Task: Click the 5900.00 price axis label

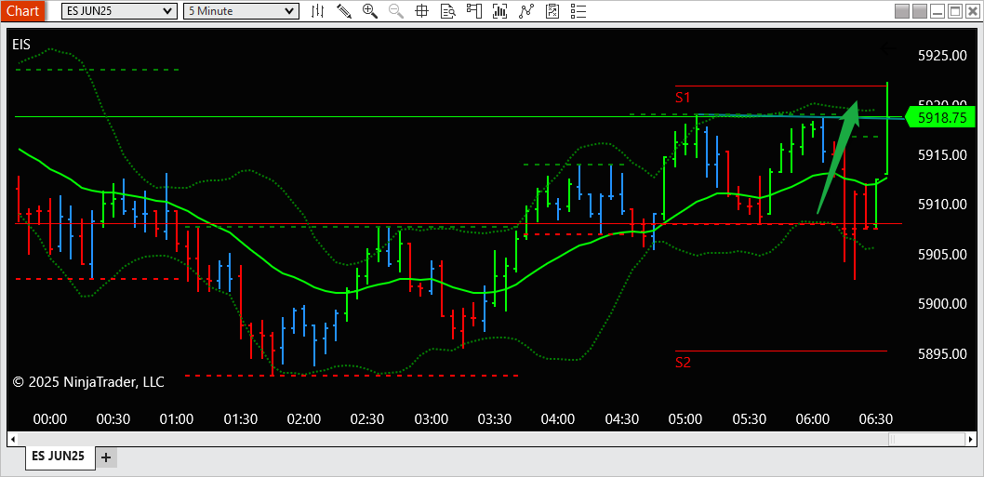Action: tap(941, 304)
